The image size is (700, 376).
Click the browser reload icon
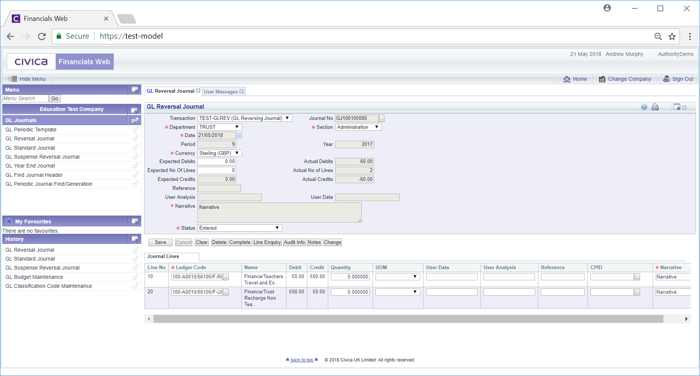coord(42,36)
